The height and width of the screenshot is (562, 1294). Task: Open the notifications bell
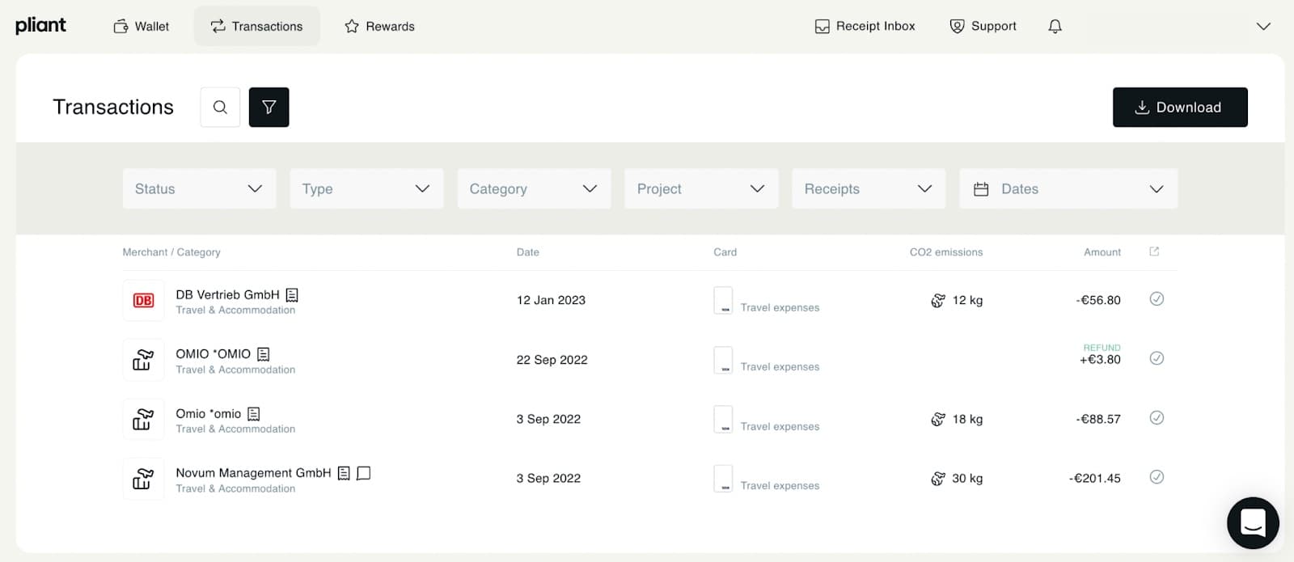coord(1055,27)
